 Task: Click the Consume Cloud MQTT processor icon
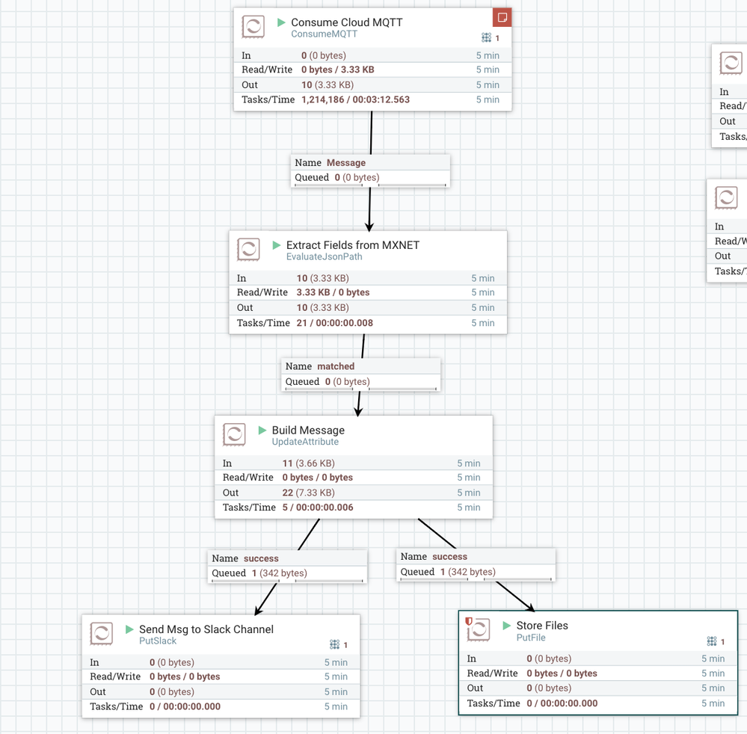253,27
